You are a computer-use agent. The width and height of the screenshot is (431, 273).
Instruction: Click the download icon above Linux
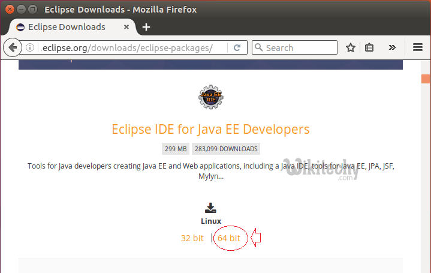(210, 208)
